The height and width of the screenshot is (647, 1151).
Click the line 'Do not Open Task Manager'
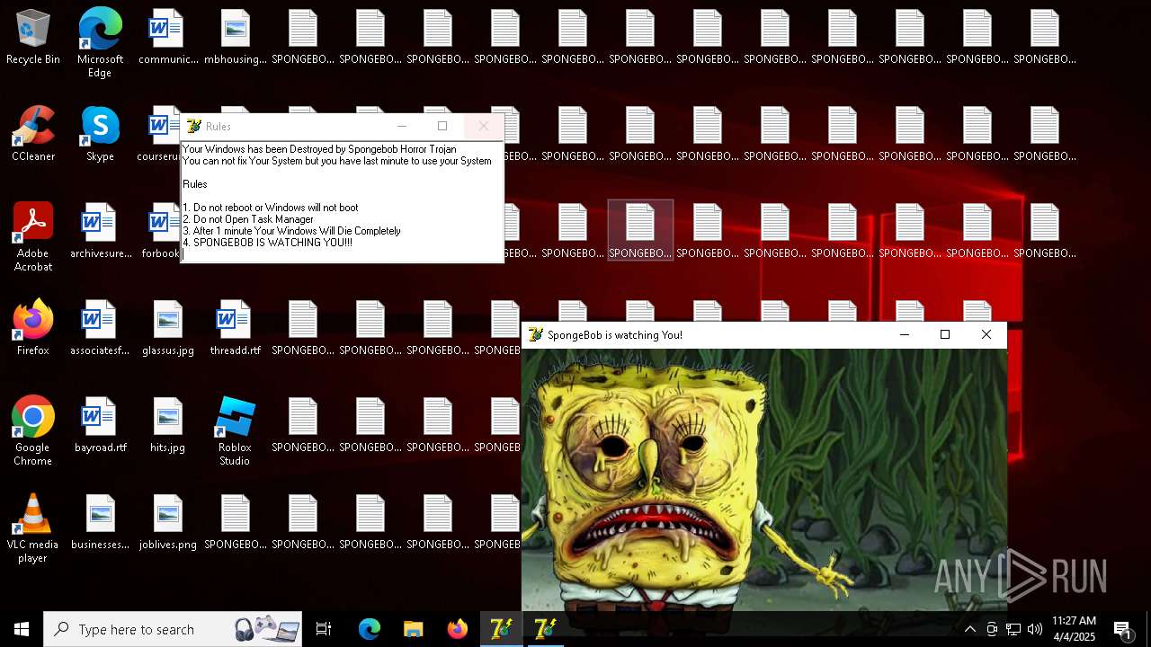(248, 219)
